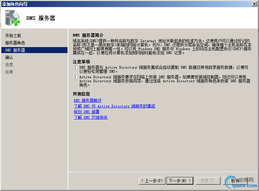Click the 安装 (I) button
Image resolution: width=259 pixels, height=191 pixels.
208,181
